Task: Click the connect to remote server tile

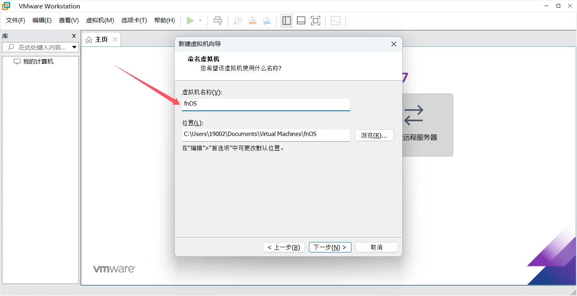Action: [x=428, y=125]
